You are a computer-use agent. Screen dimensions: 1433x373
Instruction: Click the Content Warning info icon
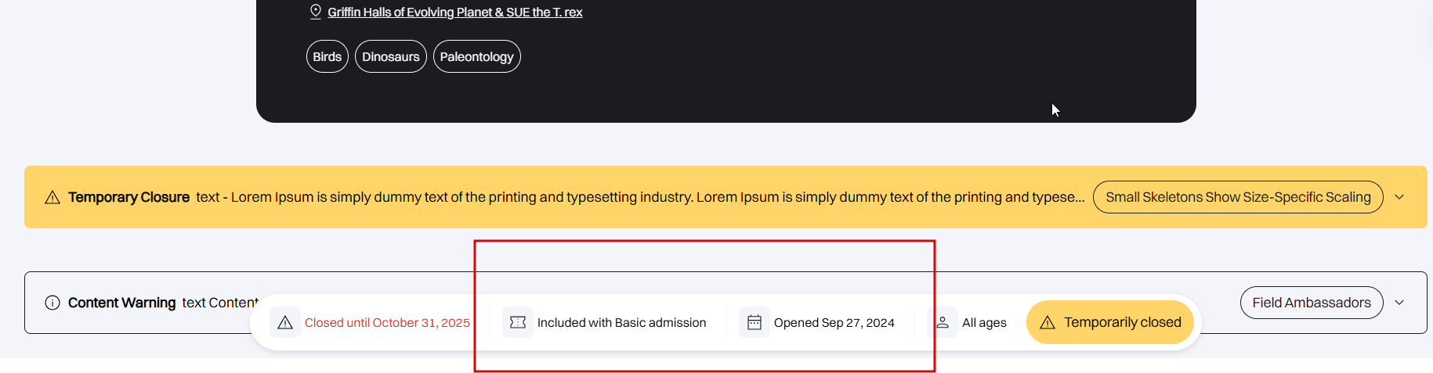click(x=52, y=303)
